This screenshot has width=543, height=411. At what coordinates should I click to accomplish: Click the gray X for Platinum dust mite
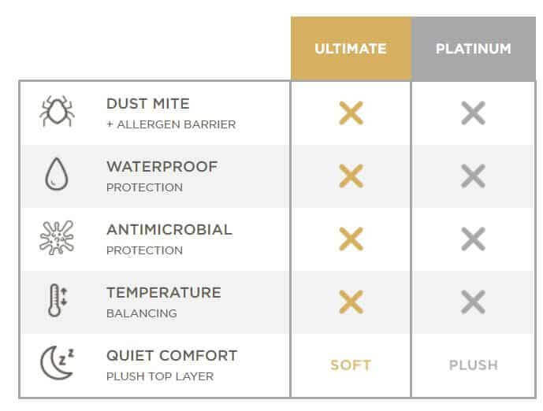(473, 113)
